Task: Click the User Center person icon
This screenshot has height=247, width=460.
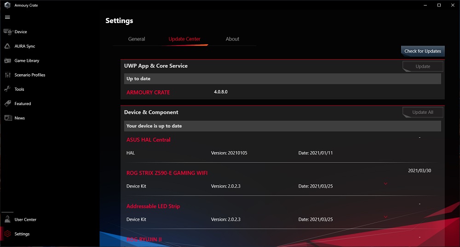Action: (8, 219)
